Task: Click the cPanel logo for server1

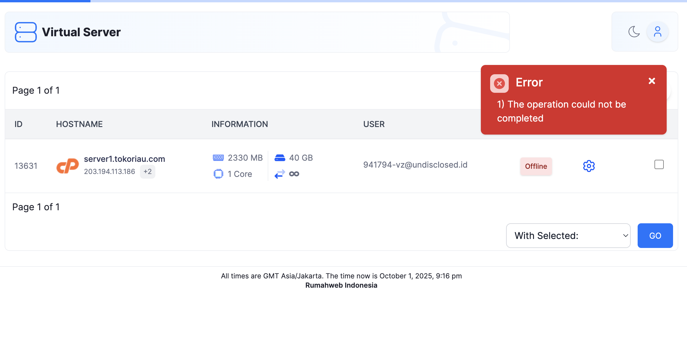Action: [67, 166]
